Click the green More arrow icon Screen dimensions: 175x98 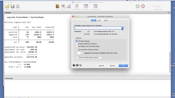138,6
